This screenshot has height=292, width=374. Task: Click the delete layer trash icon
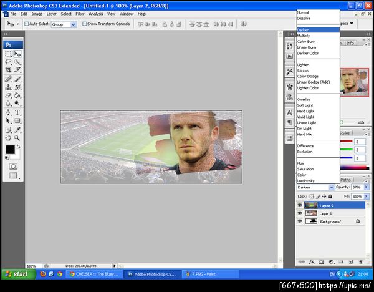pyautogui.click(x=361, y=261)
